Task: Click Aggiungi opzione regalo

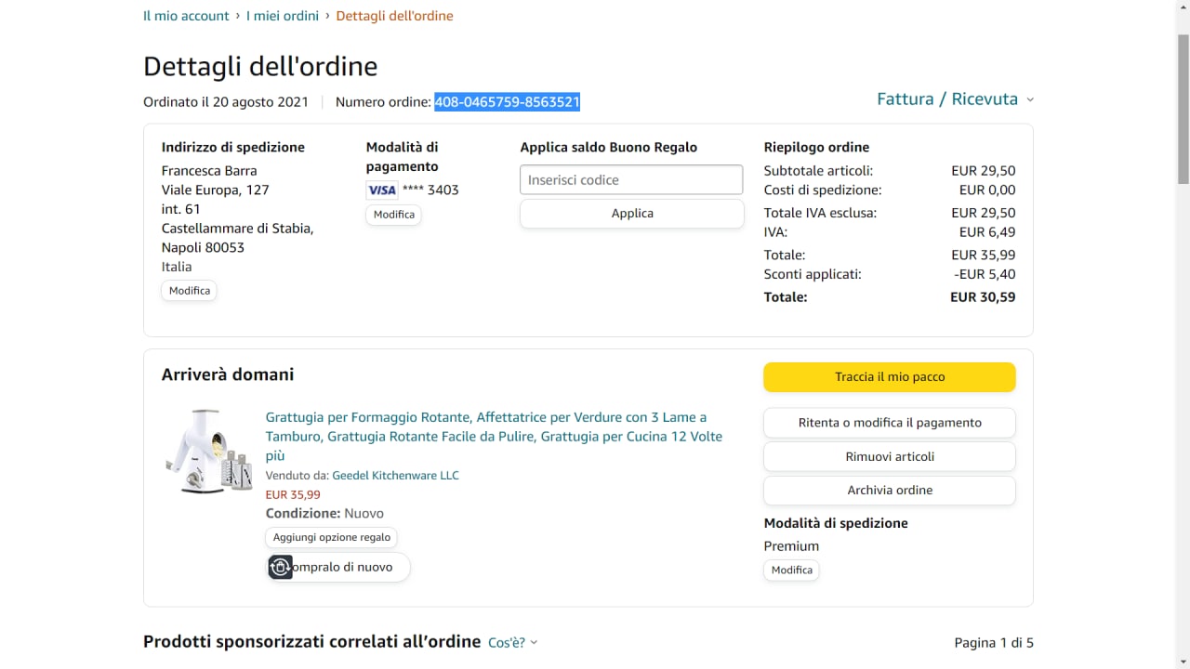Action: pos(332,538)
